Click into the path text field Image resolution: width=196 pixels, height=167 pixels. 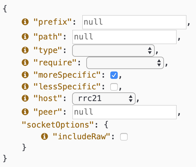point(125,37)
